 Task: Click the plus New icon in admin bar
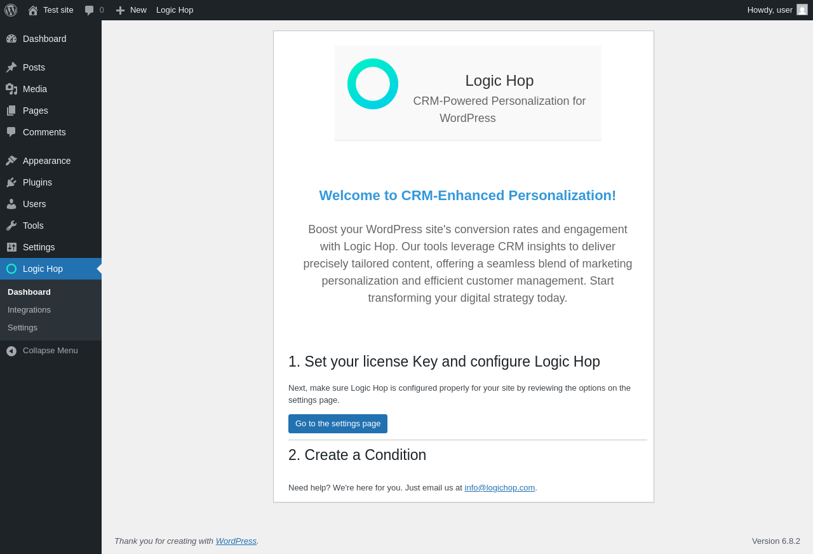(x=120, y=10)
